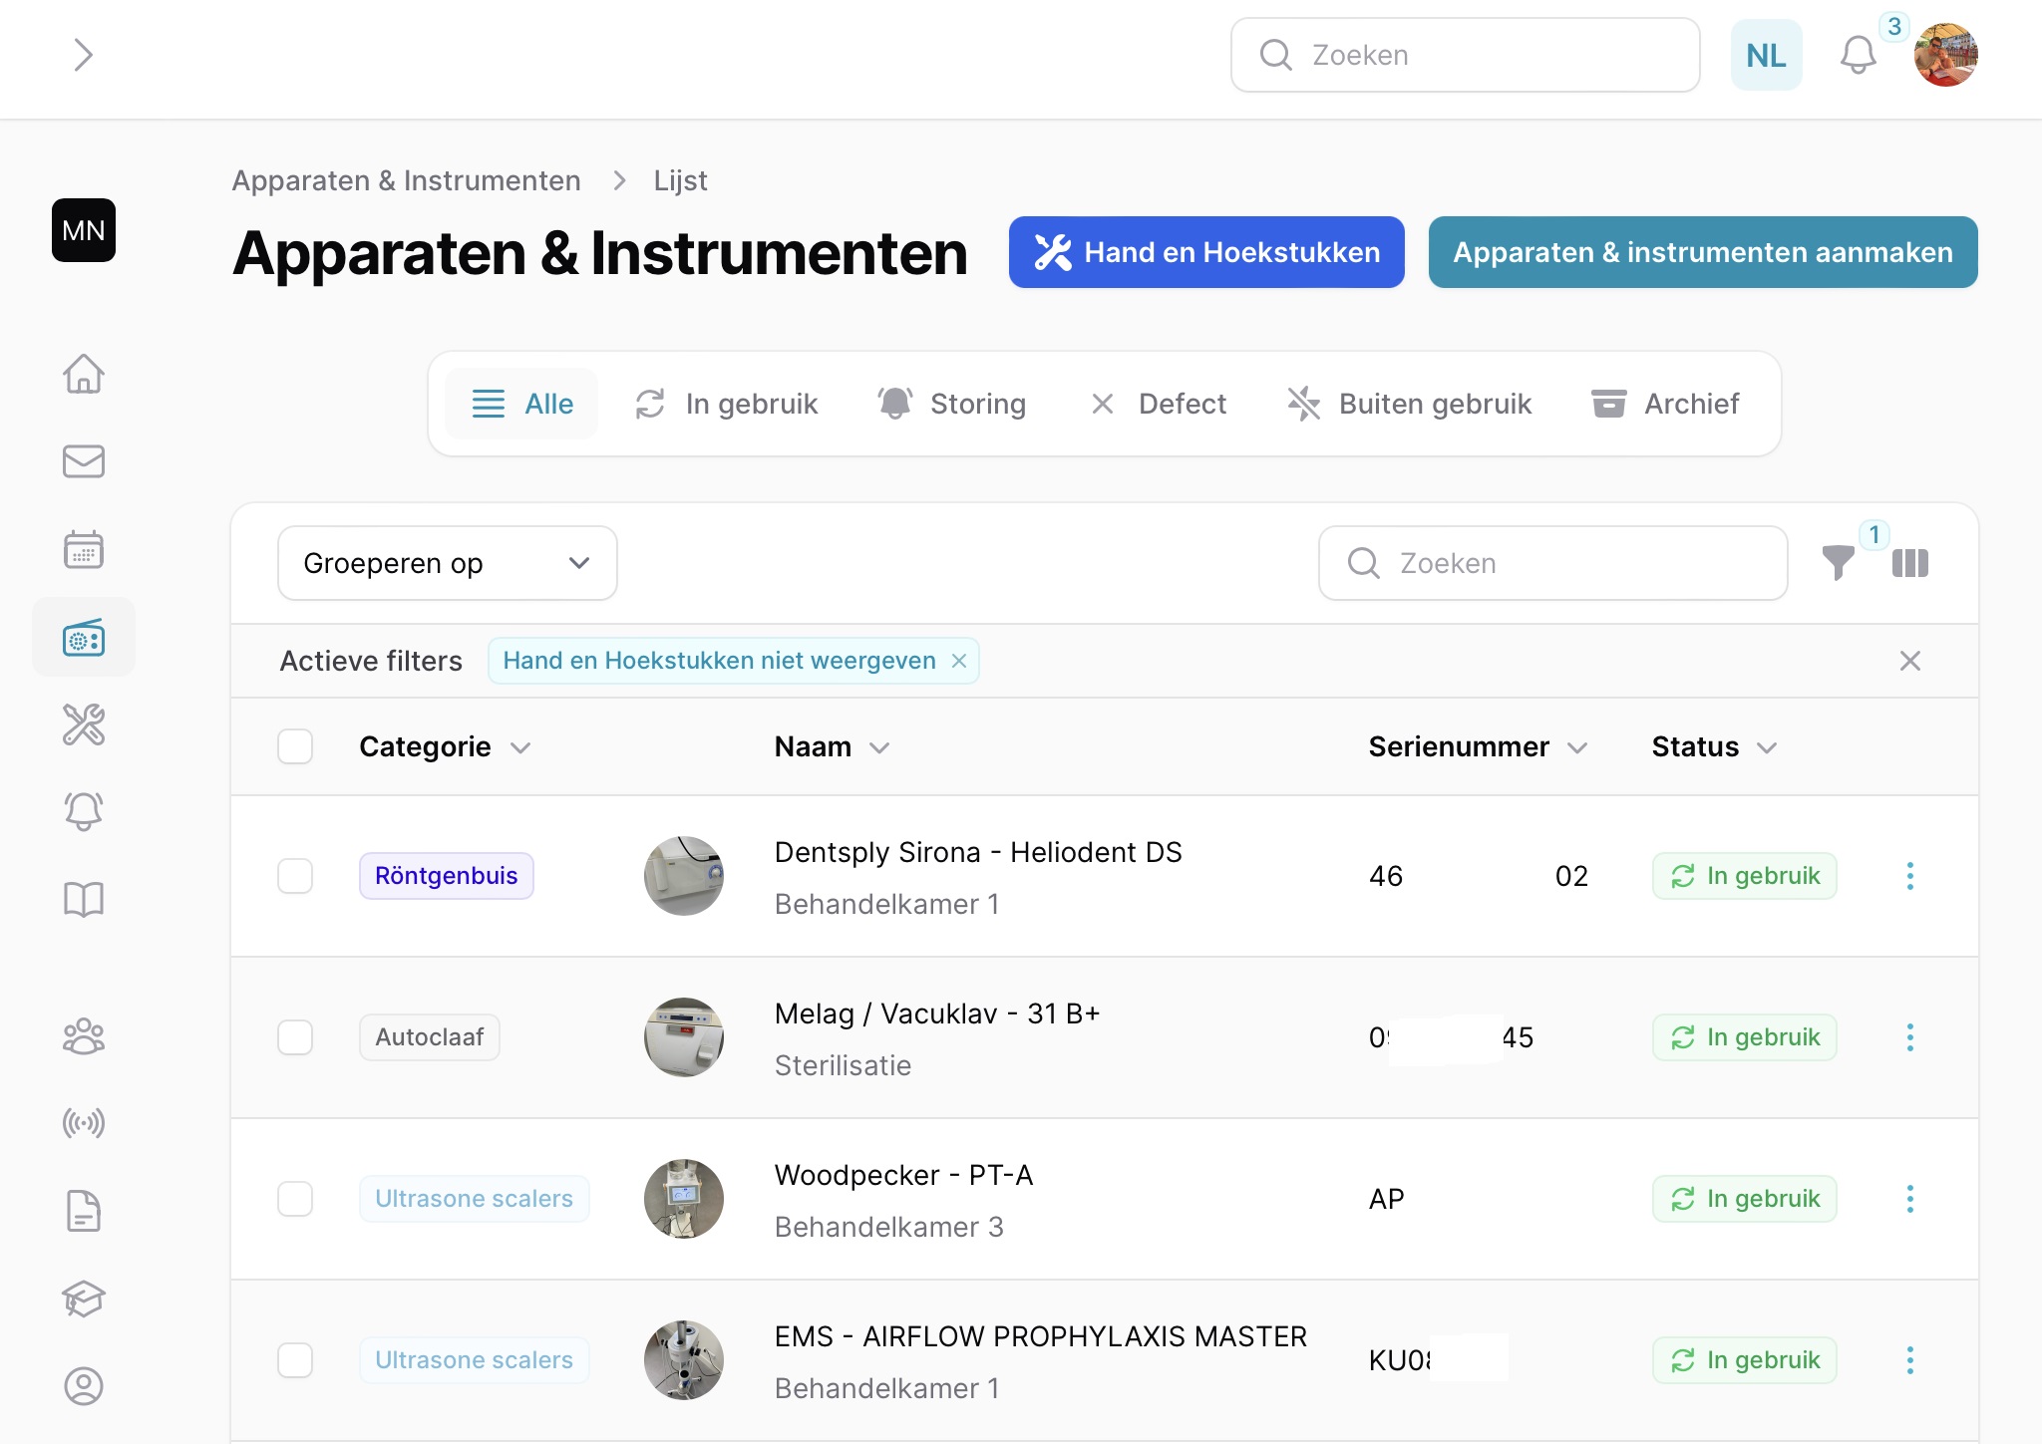Expand the sidebar with the arrow
The width and height of the screenshot is (2042, 1444).
pos(84,55)
